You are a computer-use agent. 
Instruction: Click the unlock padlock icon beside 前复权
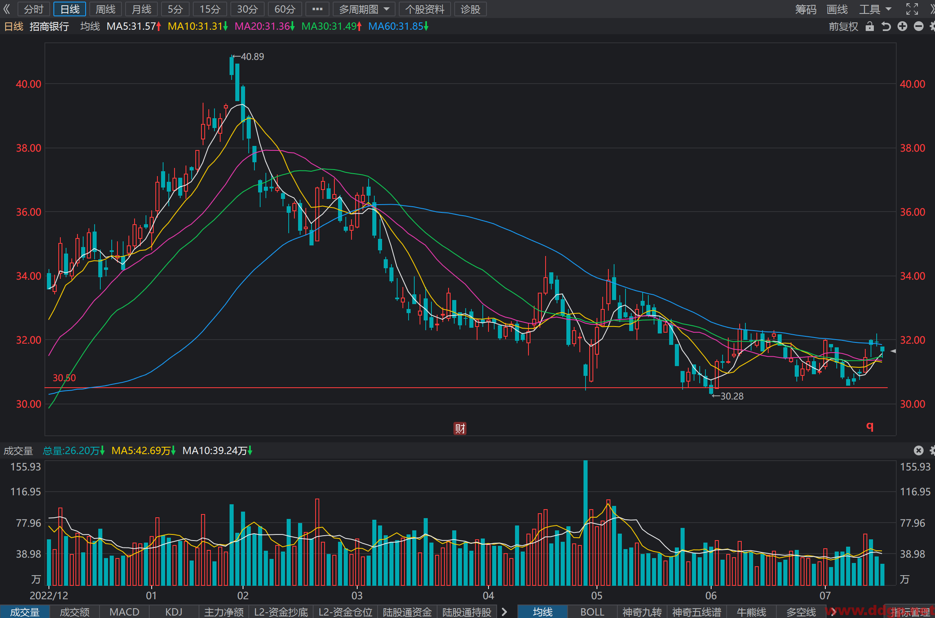tap(869, 26)
